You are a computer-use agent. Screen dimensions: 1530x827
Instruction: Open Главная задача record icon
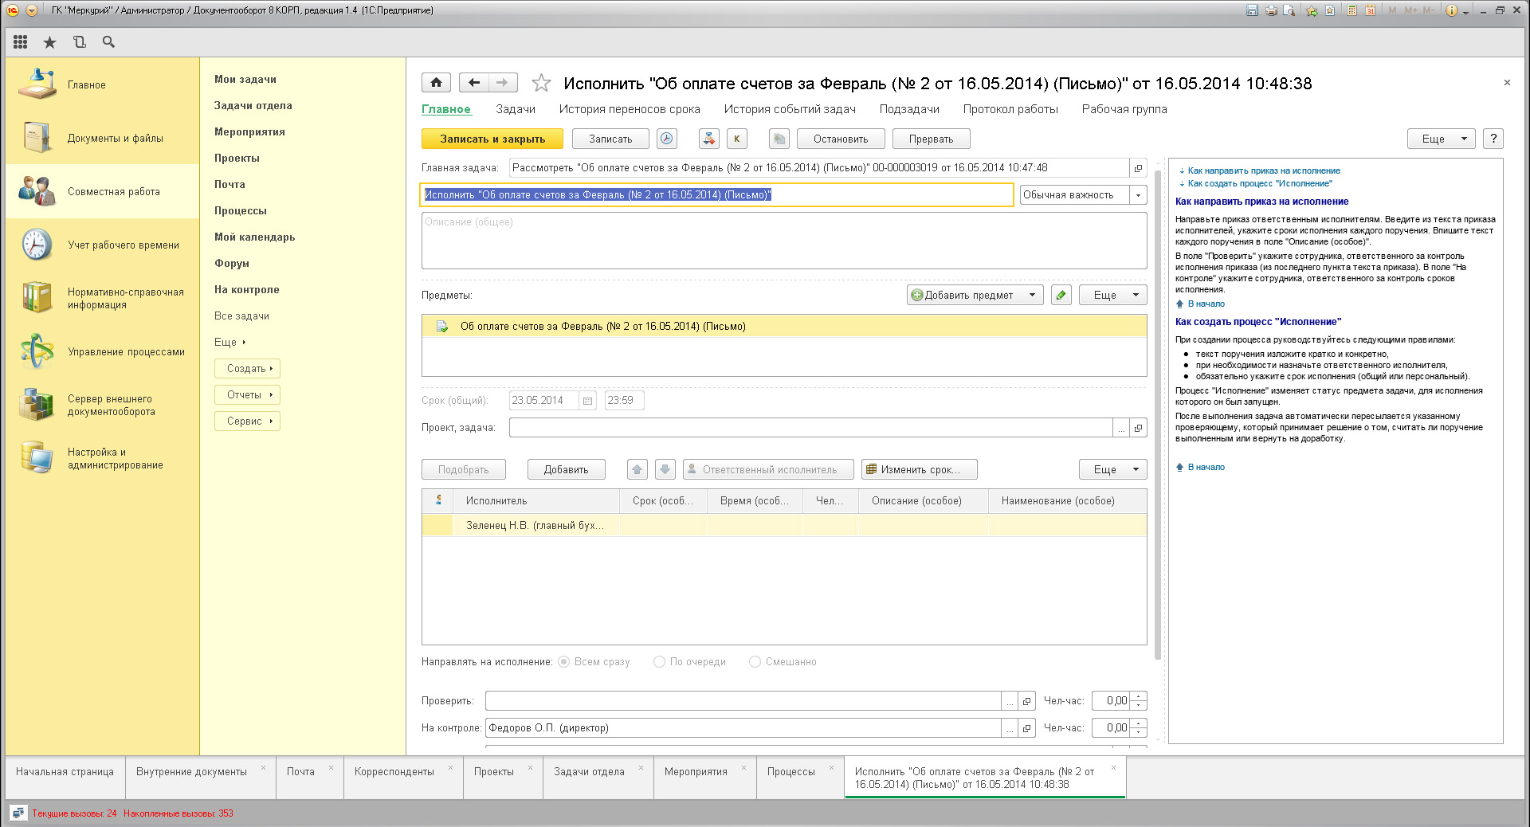(1138, 168)
